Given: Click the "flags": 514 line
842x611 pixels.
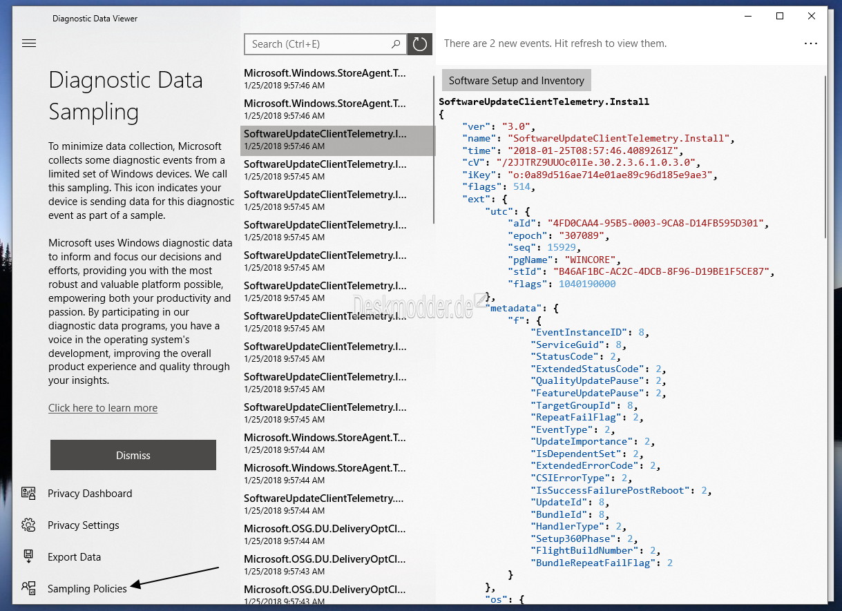Looking at the screenshot, I should click(x=499, y=186).
